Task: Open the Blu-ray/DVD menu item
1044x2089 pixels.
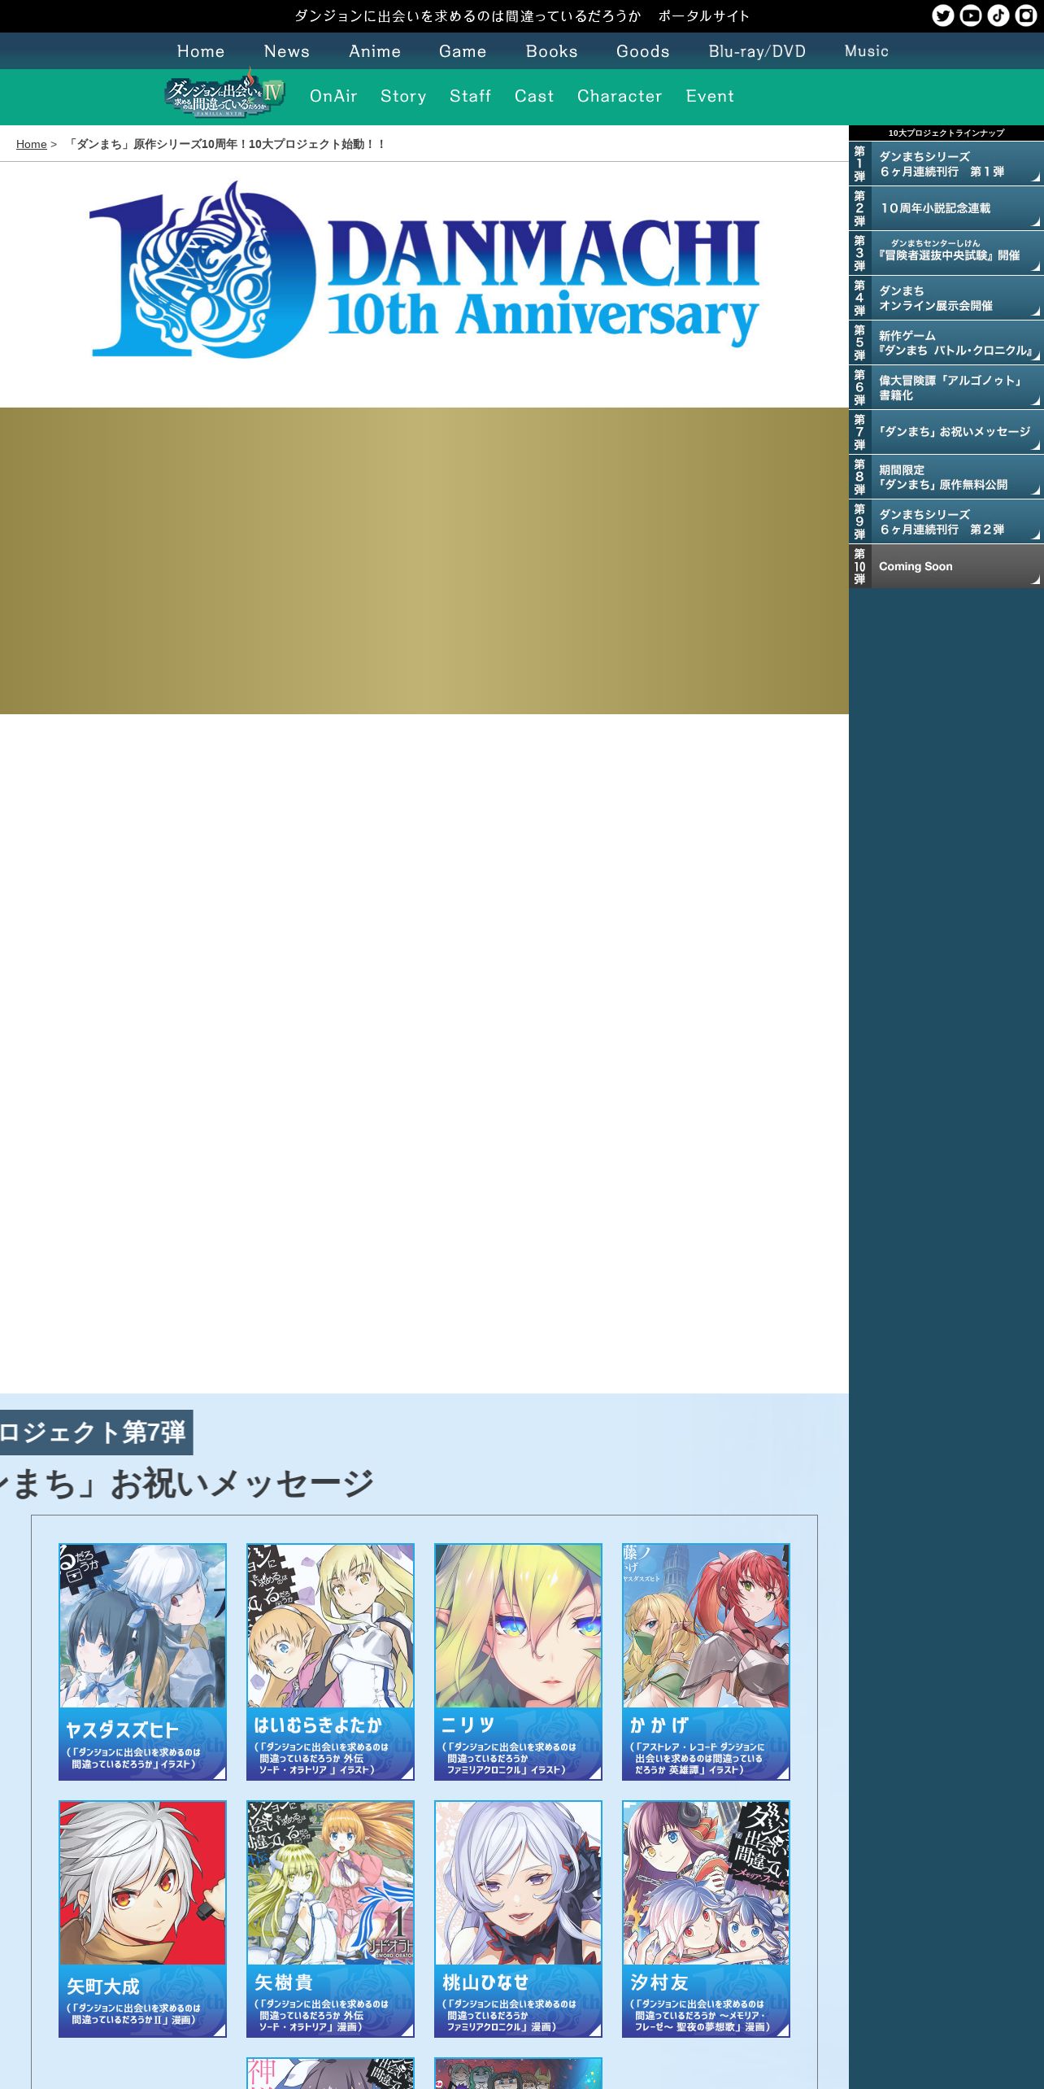Action: [757, 51]
